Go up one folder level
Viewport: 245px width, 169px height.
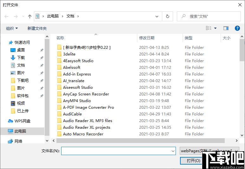30,16
